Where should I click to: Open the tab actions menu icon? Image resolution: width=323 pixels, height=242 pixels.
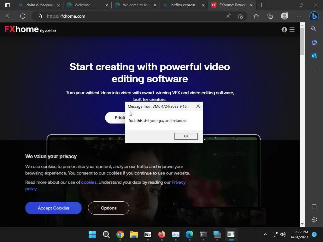pyautogui.click(x=8, y=5)
